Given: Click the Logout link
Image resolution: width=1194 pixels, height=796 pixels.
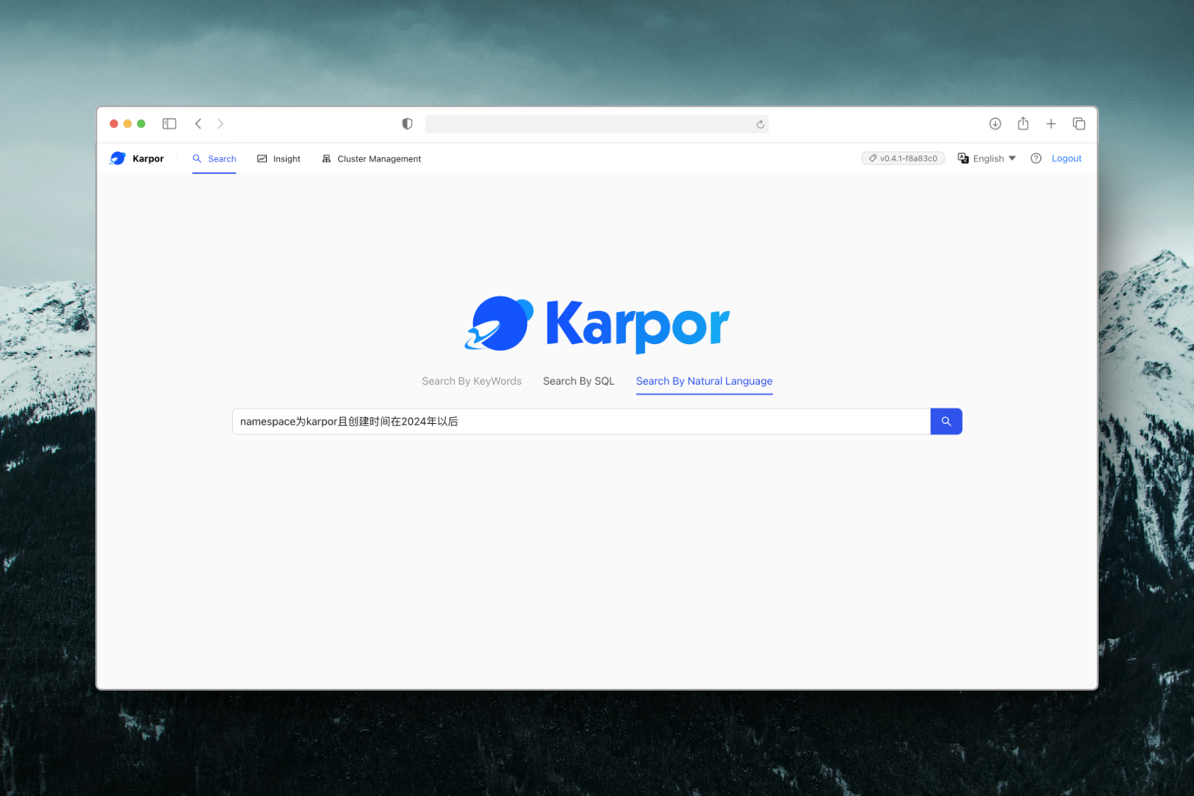Looking at the screenshot, I should [x=1066, y=158].
